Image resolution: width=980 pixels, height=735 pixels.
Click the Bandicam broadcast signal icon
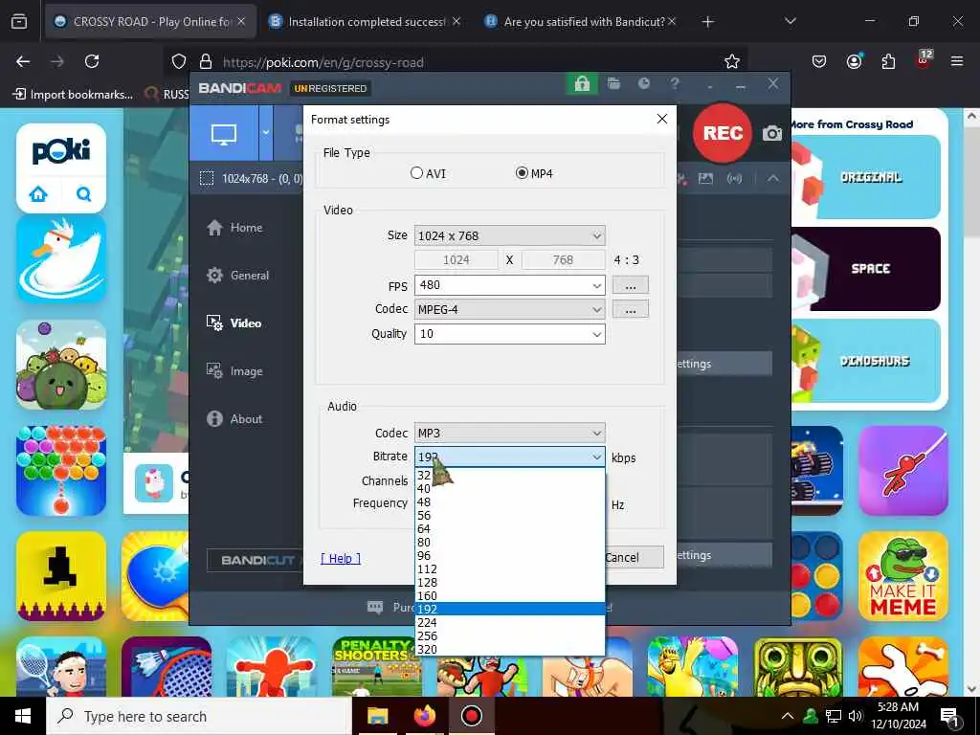pos(734,179)
